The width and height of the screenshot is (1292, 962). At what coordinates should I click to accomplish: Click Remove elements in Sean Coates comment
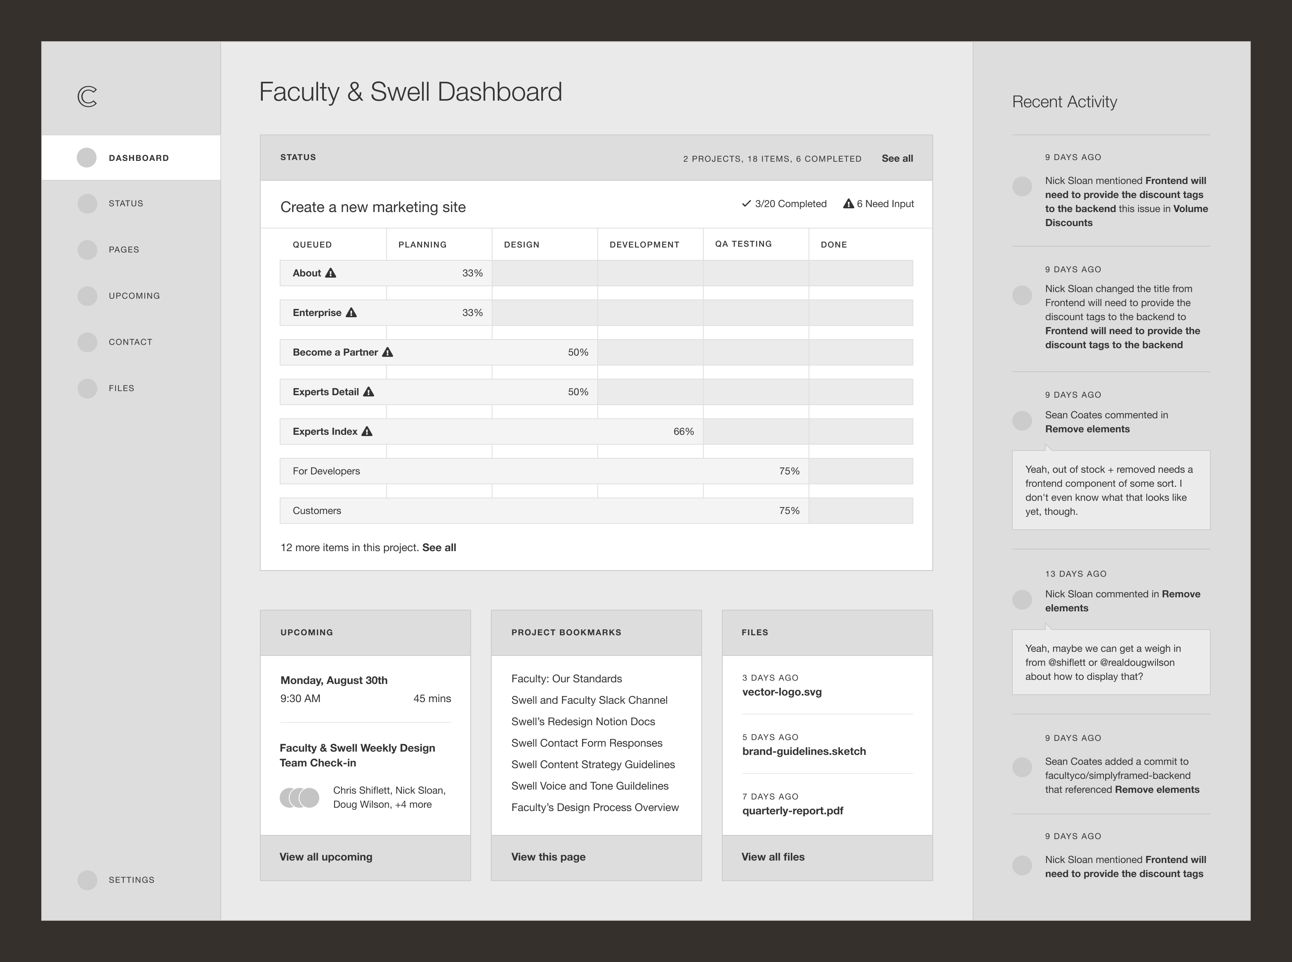1087,429
